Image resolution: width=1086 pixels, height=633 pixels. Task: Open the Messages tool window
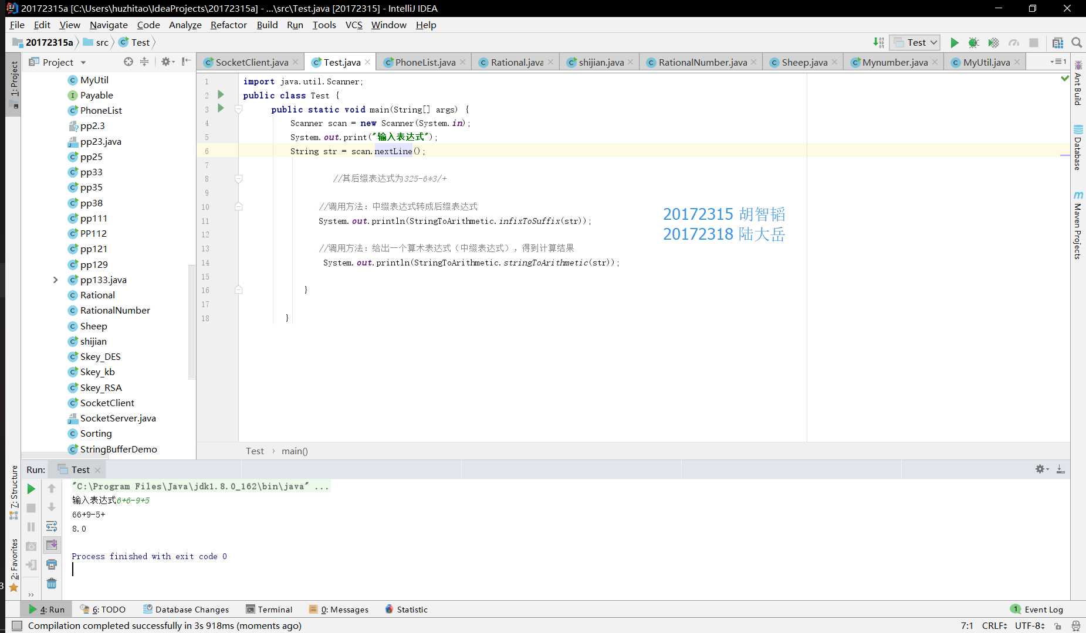(339, 610)
